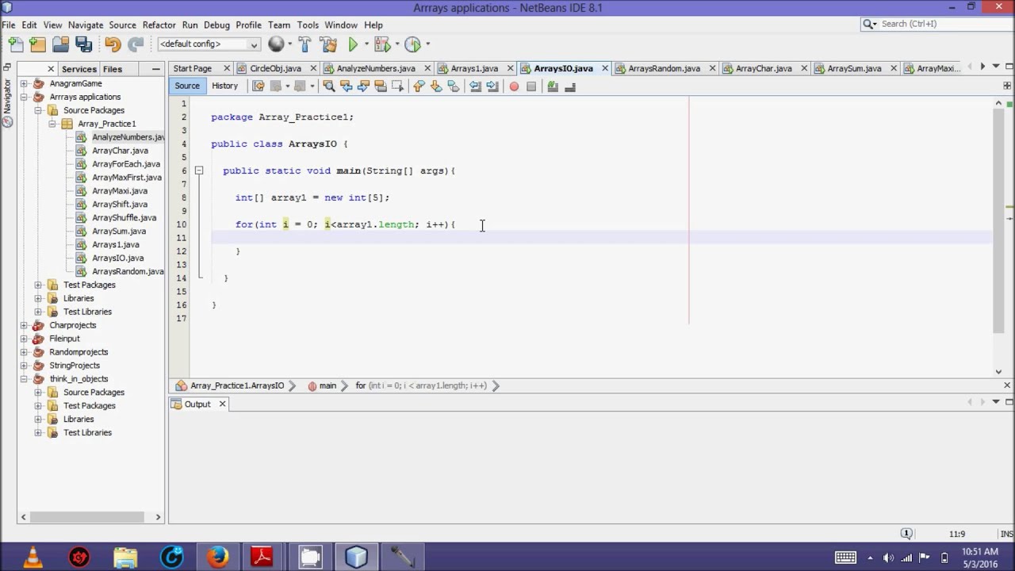1015x571 pixels.
Task: Select ArraysIO.java in project tree
Action: pyautogui.click(x=117, y=258)
